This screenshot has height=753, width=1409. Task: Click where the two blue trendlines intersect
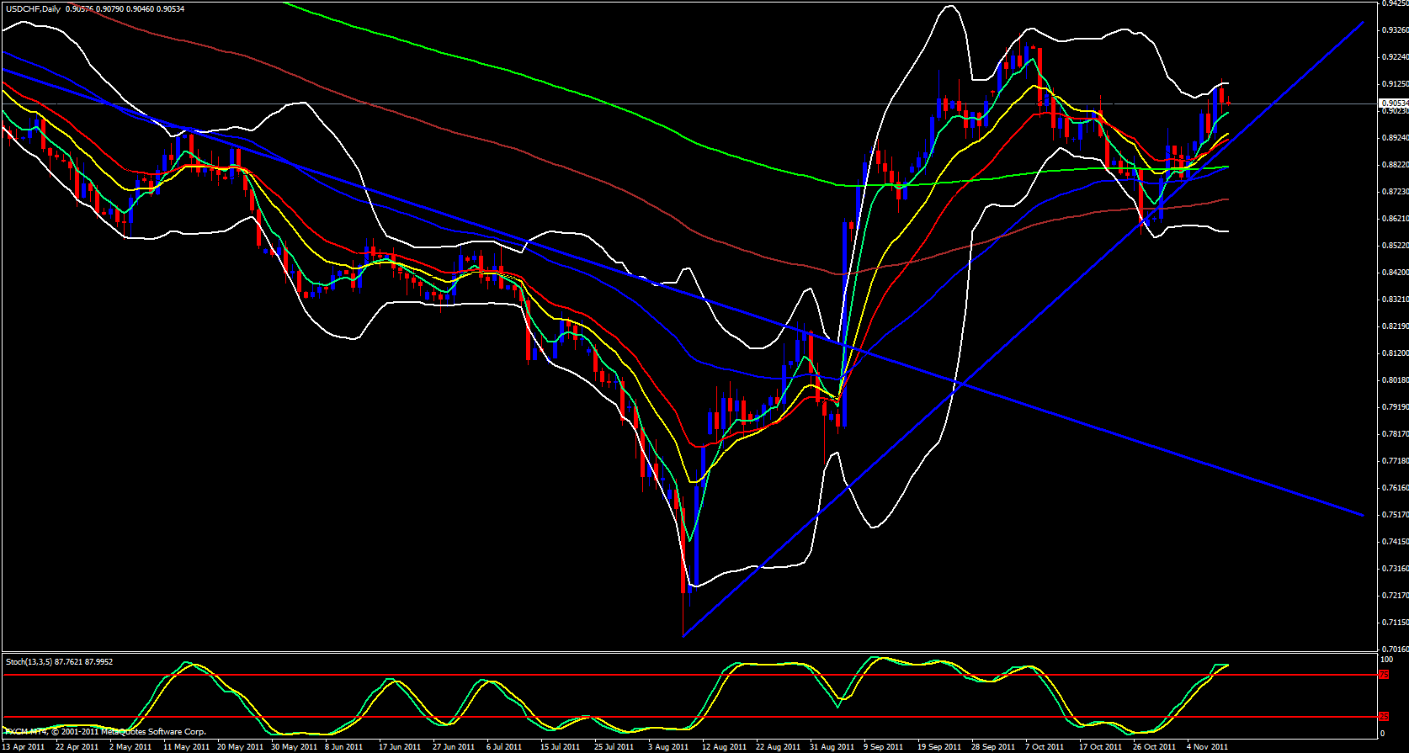tap(960, 384)
